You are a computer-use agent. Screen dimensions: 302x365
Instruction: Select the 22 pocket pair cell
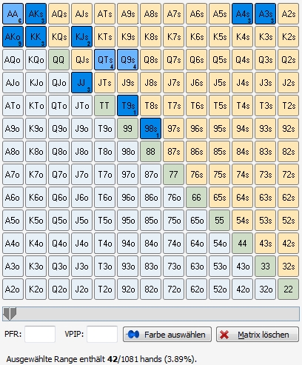pos(289,289)
